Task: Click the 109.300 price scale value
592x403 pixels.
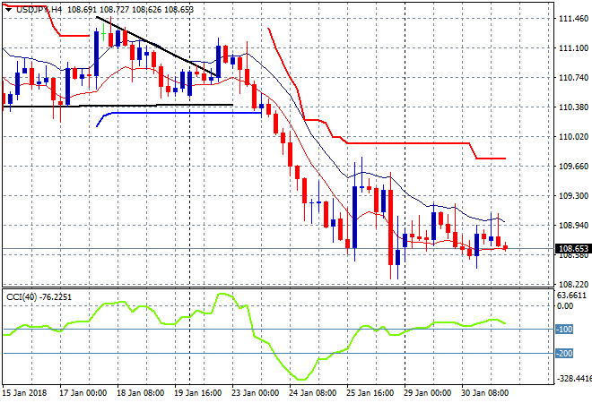Action: coord(573,195)
